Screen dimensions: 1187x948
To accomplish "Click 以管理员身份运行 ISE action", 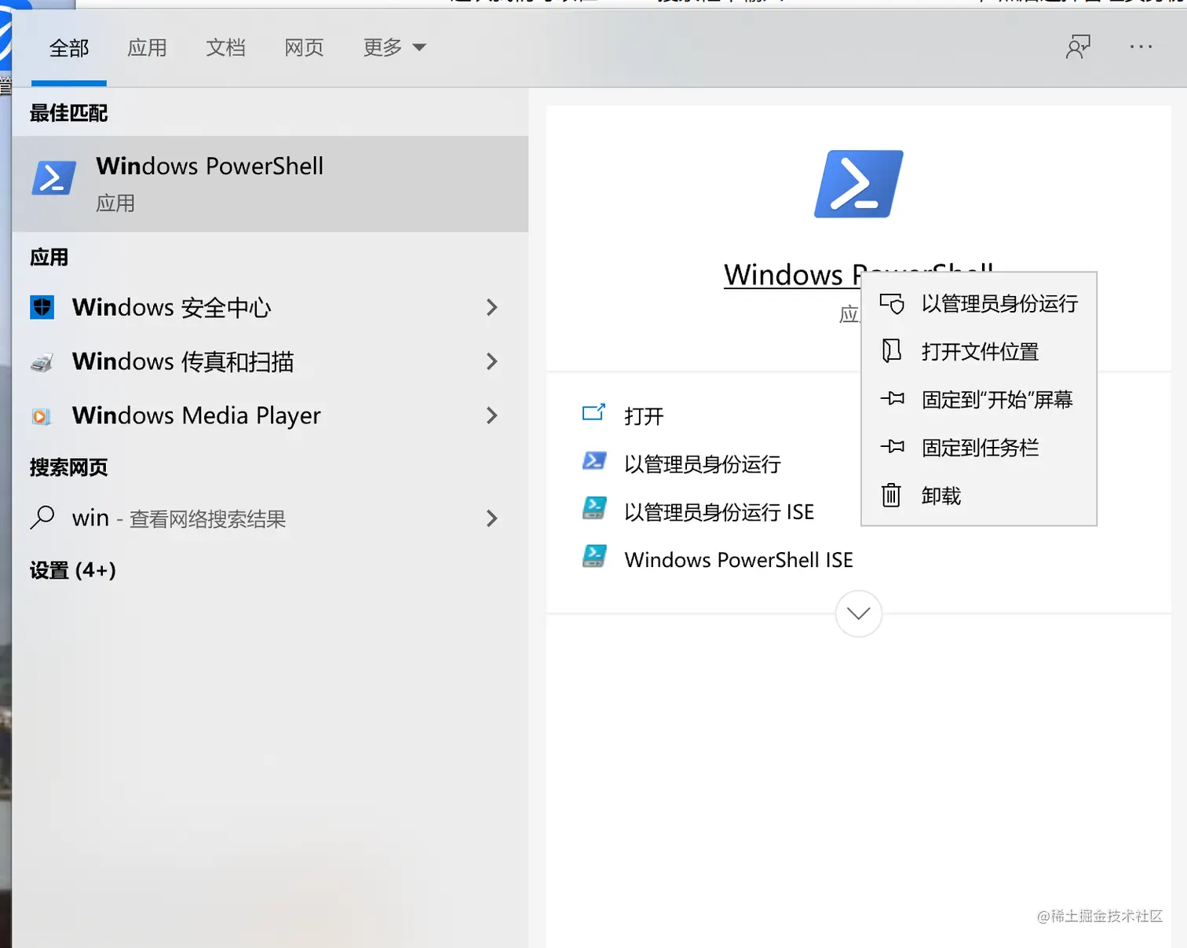I will click(719, 512).
